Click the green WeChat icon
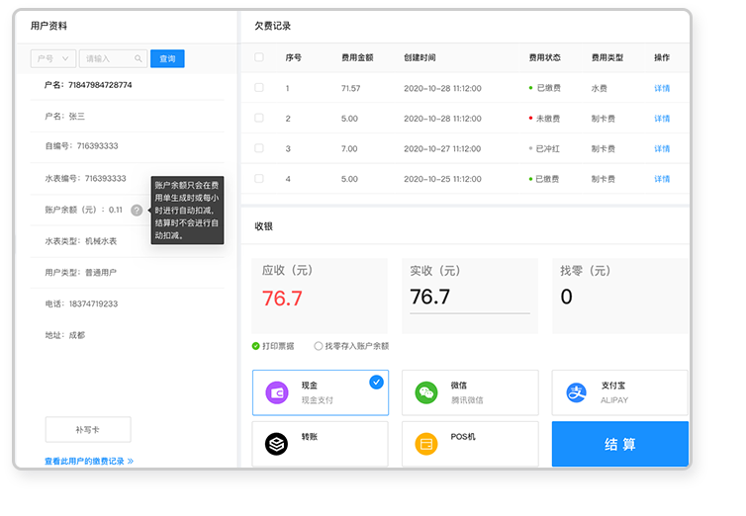 point(426,393)
